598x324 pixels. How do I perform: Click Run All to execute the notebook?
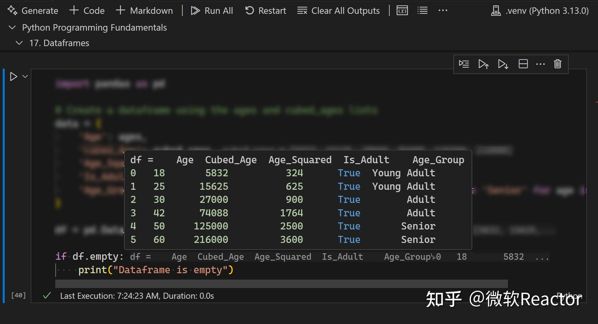coord(212,10)
